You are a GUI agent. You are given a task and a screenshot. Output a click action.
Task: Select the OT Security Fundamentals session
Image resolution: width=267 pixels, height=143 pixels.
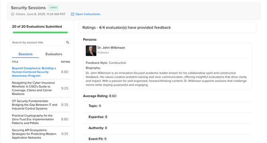(35, 105)
